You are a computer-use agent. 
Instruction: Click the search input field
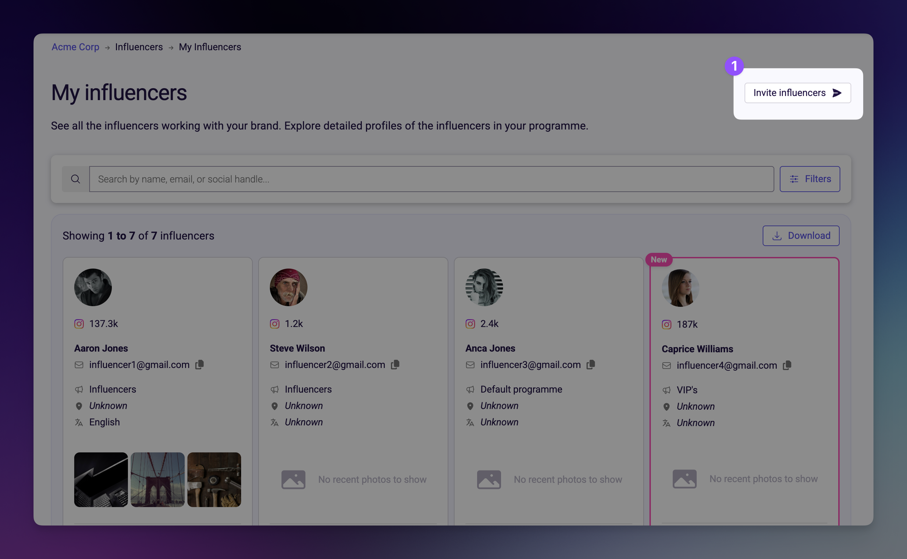(x=370, y=179)
